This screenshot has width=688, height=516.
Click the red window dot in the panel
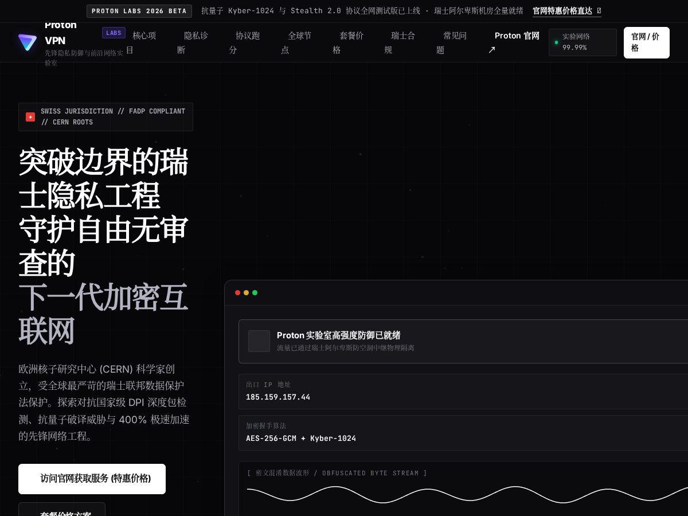237,292
